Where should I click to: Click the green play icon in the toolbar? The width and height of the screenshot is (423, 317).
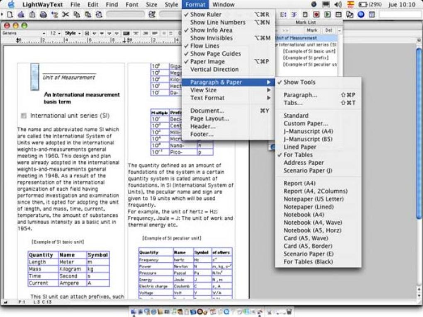327,14
